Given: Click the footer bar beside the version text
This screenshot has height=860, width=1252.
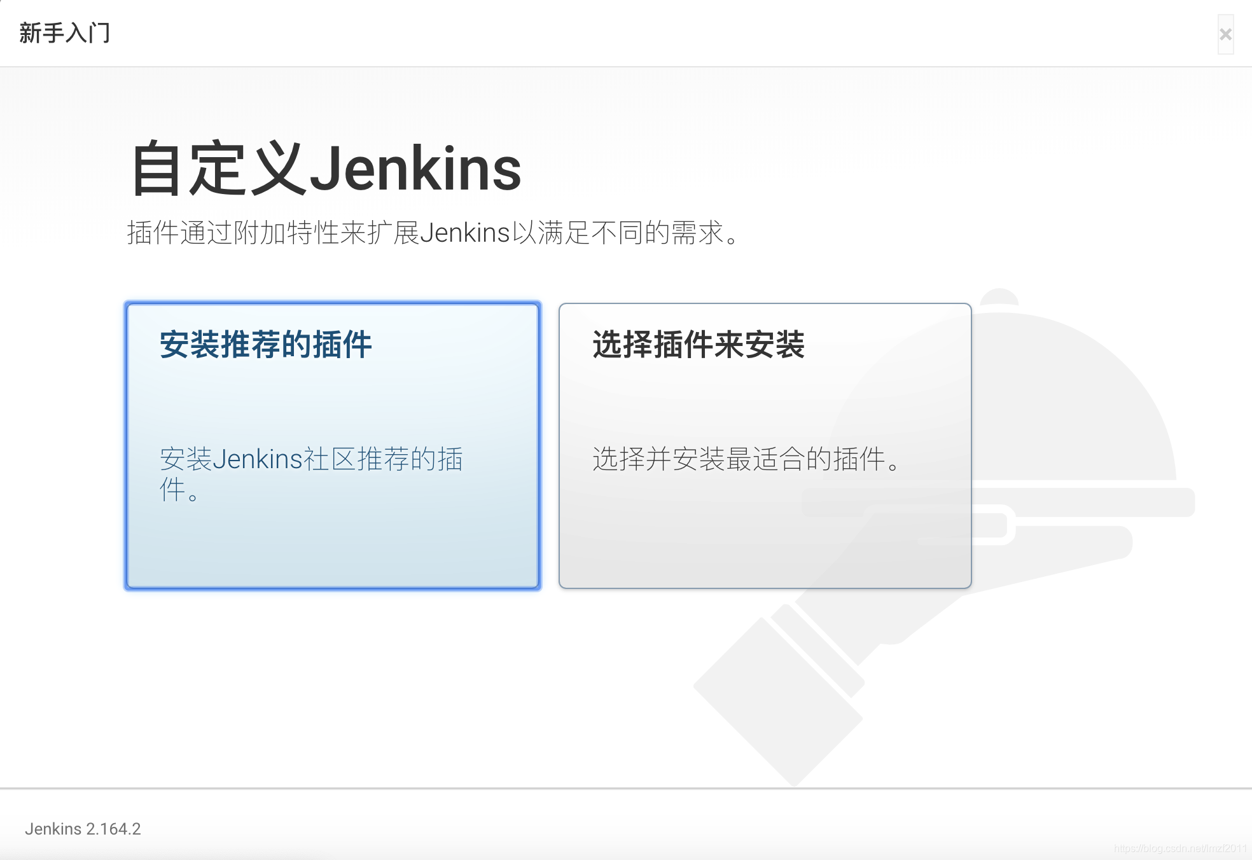Looking at the screenshot, I should point(636,827).
